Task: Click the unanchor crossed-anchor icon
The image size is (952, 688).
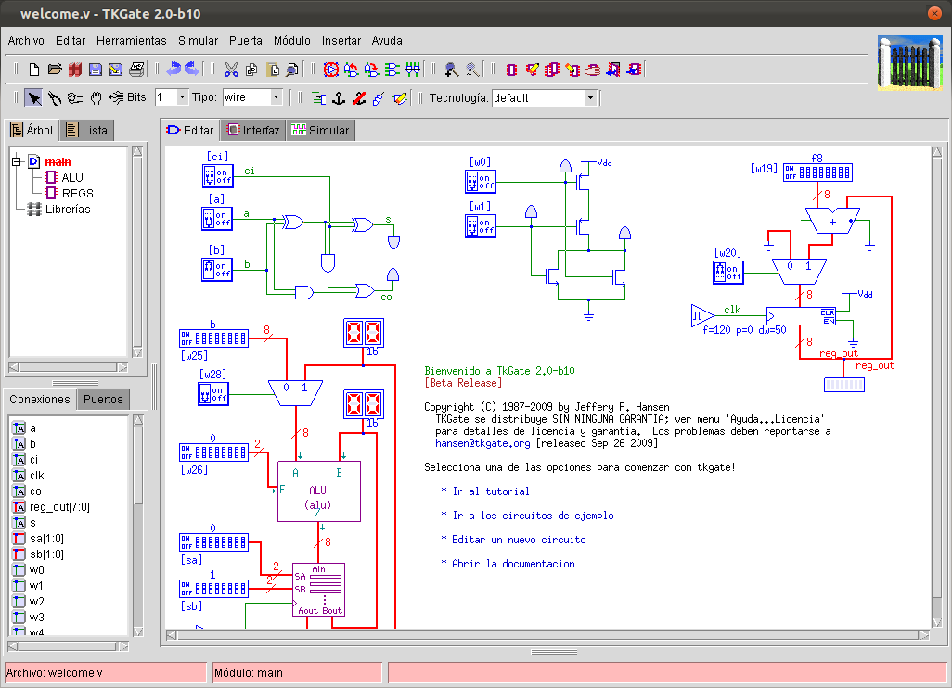Action: click(359, 97)
